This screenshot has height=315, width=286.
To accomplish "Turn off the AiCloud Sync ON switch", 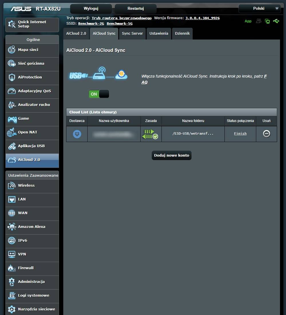I will pos(99,94).
